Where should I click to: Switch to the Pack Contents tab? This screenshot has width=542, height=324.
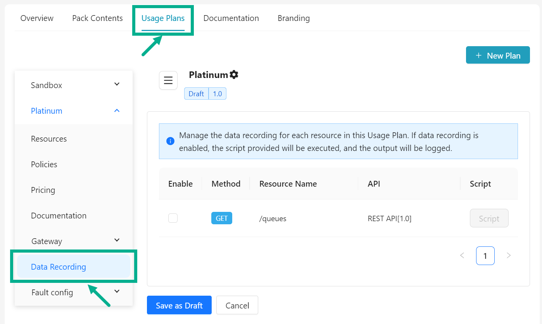(x=97, y=18)
